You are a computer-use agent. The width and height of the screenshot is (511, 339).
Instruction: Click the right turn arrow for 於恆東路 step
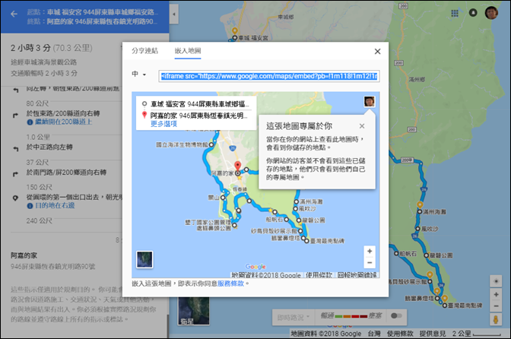[15, 116]
